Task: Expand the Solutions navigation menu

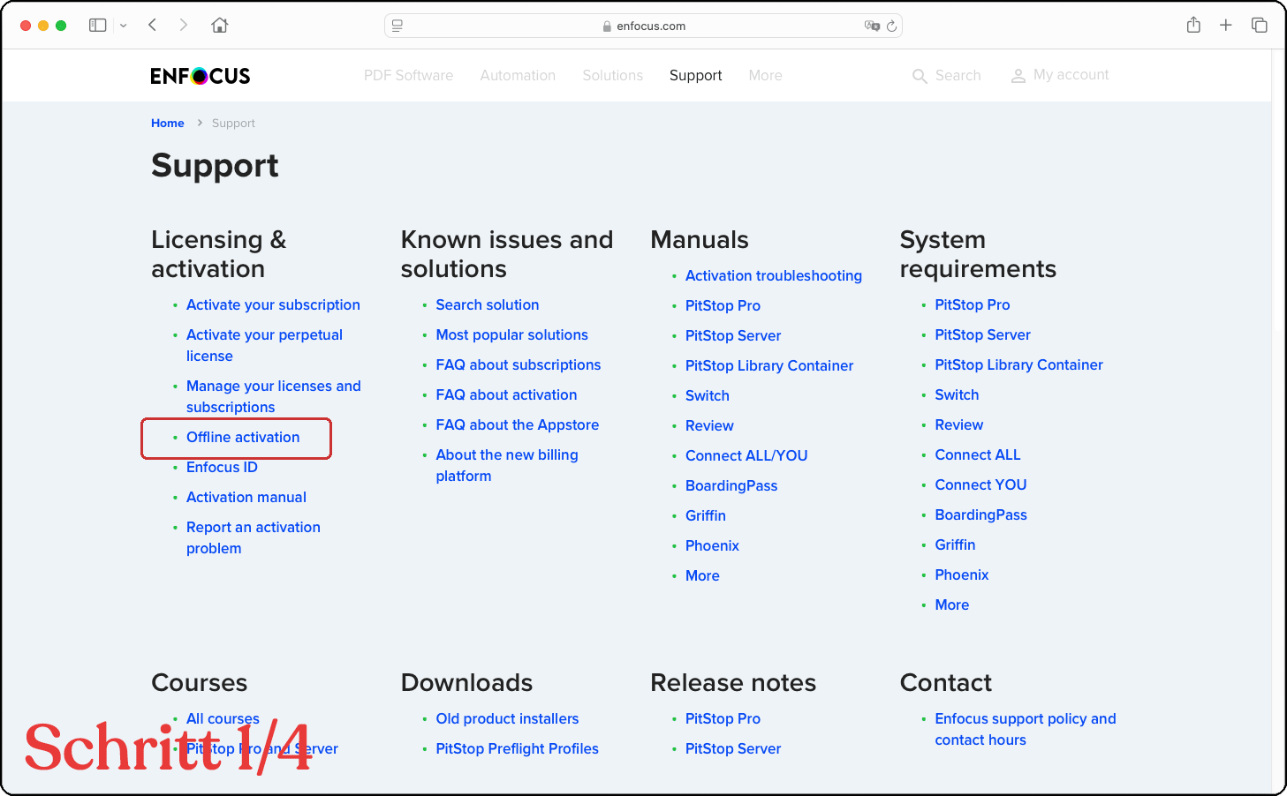Action: (612, 76)
